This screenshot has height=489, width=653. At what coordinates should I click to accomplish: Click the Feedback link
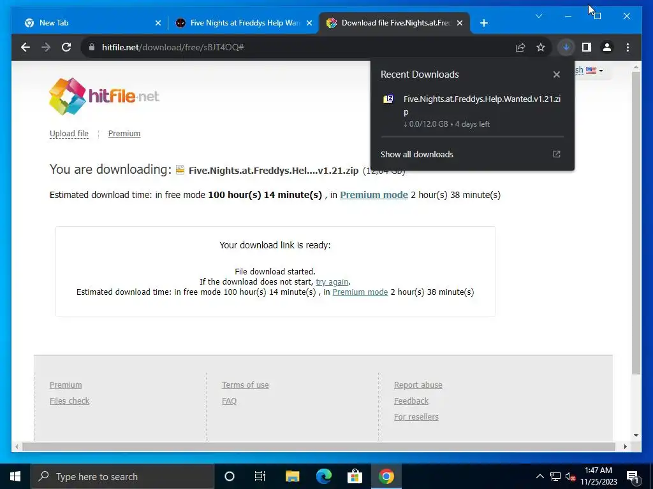411,401
